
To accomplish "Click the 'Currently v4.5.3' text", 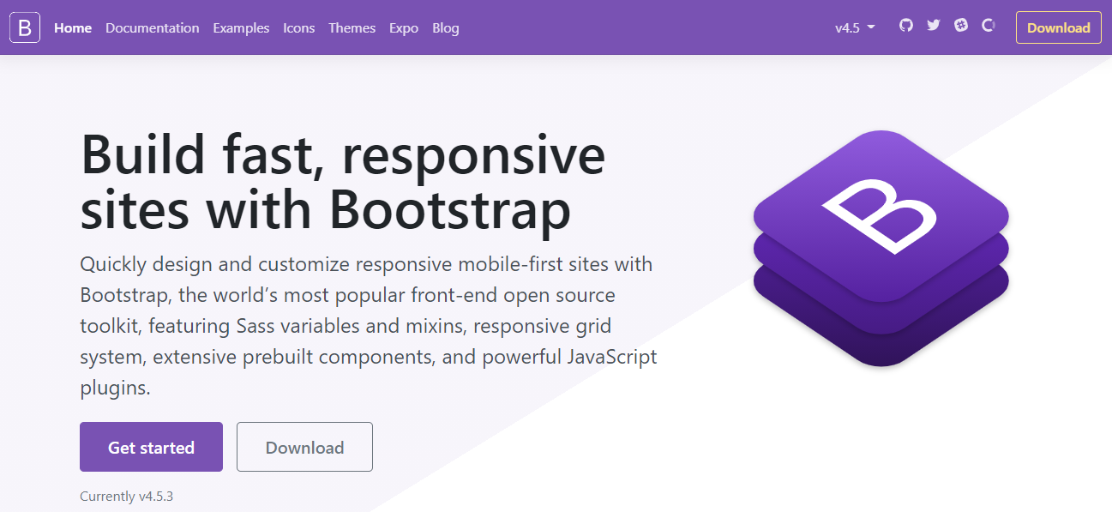I will click(127, 496).
